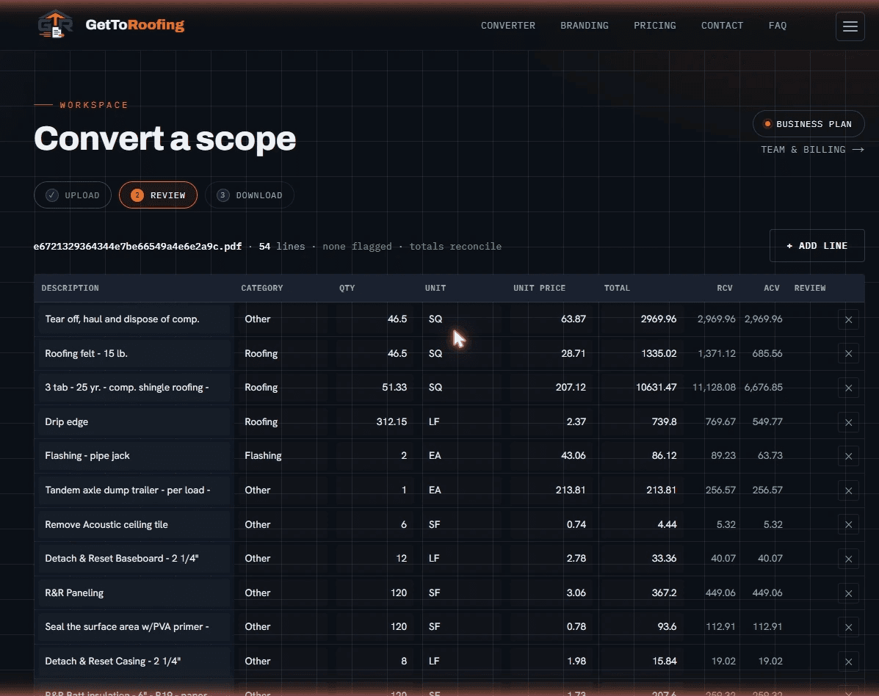This screenshot has width=879, height=696.
Task: Click the ACV column header
Action: pyautogui.click(x=771, y=288)
